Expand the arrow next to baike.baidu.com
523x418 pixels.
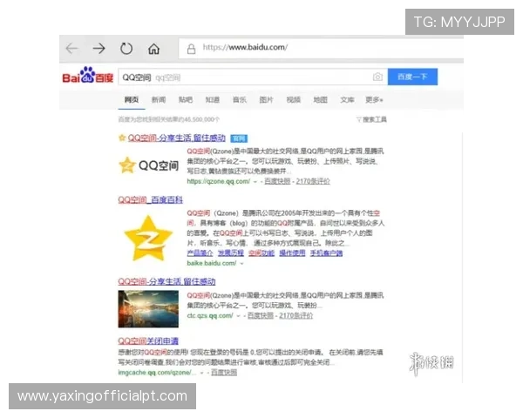click(x=241, y=263)
